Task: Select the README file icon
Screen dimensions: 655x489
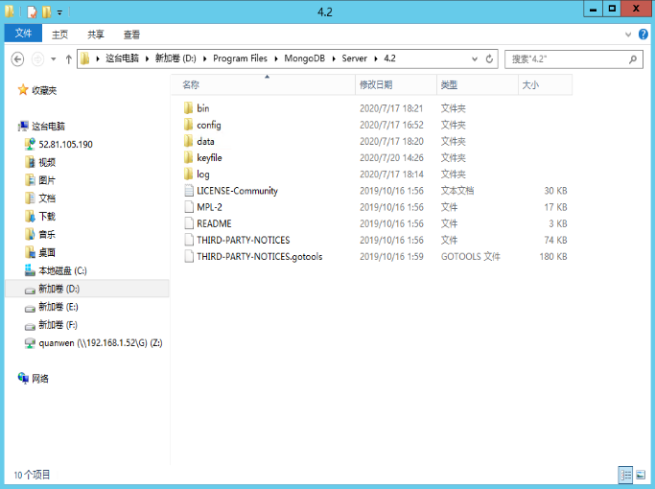Action: click(189, 223)
